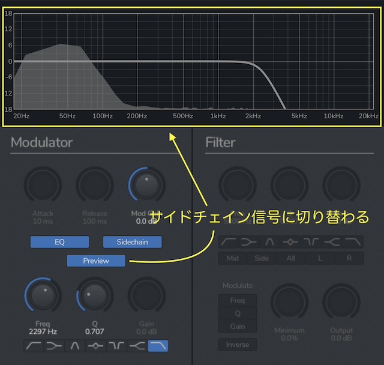Select Side channel processing mode
The image size is (384, 365).
[262, 259]
